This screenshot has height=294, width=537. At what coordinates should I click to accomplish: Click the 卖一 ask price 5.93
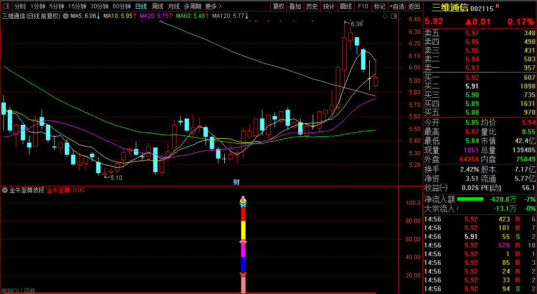tap(472, 68)
